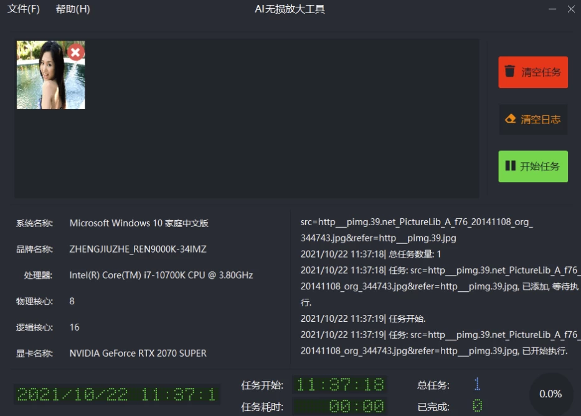Click the Intel Core i7-10700K processor text

(161, 275)
